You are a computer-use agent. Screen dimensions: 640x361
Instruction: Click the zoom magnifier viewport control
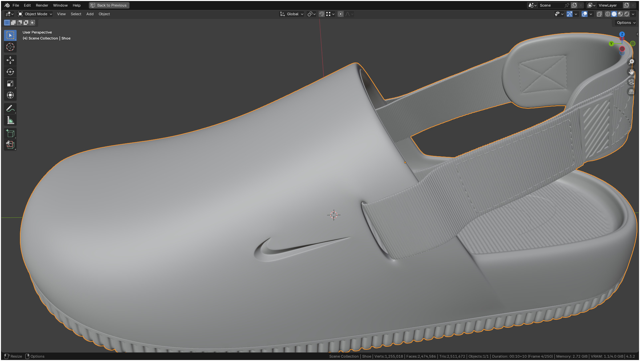point(631,62)
